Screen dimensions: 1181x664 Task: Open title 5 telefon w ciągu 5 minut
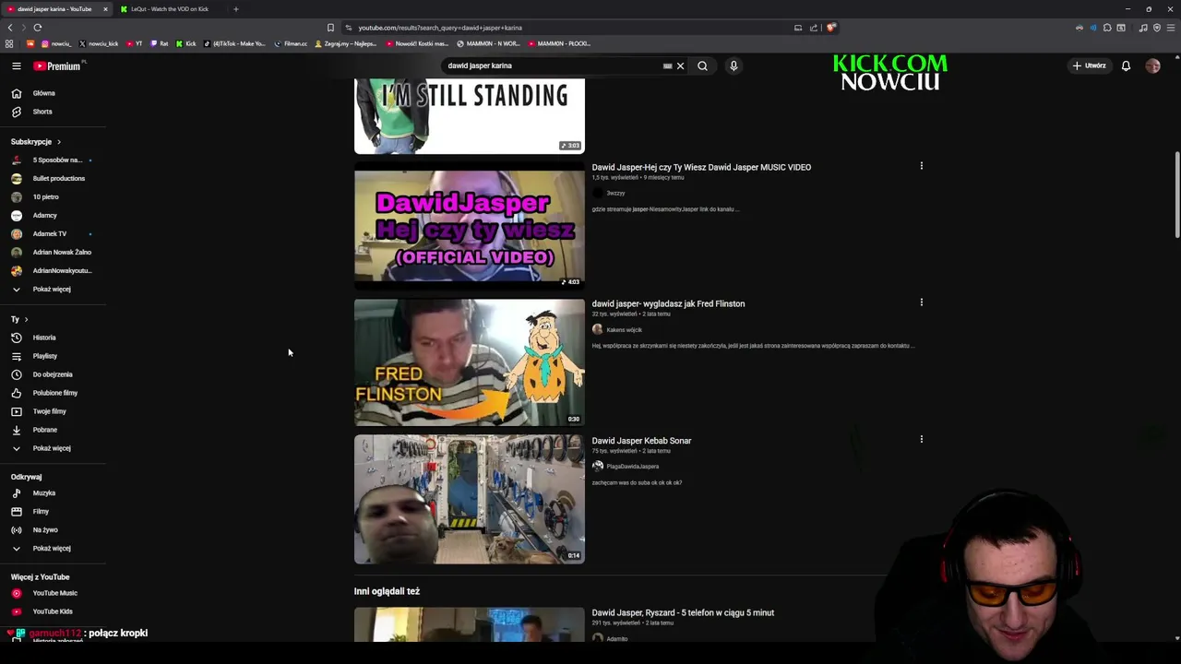[x=683, y=612]
